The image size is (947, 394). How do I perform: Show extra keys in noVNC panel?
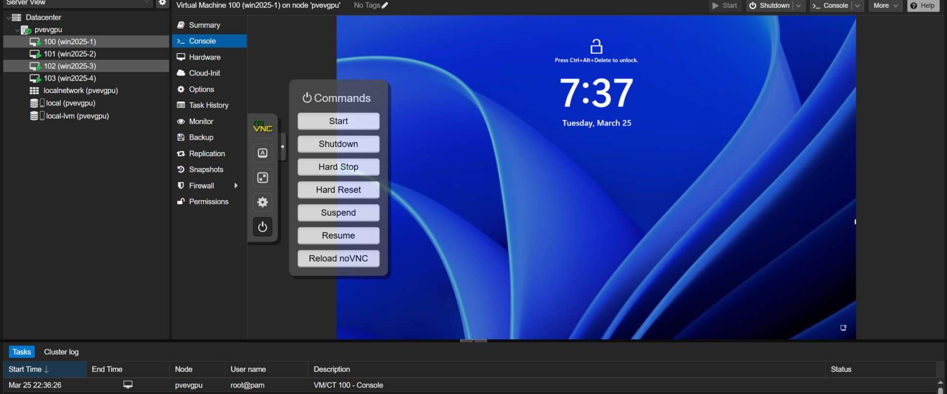(262, 153)
